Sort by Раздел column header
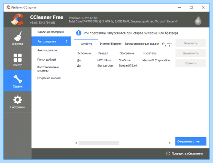Image resolution: width=213 pixels, height=163 pixels. tap(103, 53)
